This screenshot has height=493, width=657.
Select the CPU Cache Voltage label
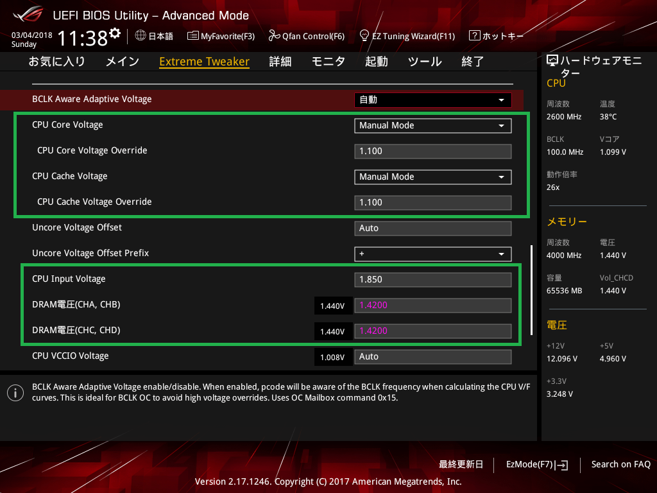pyautogui.click(x=69, y=176)
